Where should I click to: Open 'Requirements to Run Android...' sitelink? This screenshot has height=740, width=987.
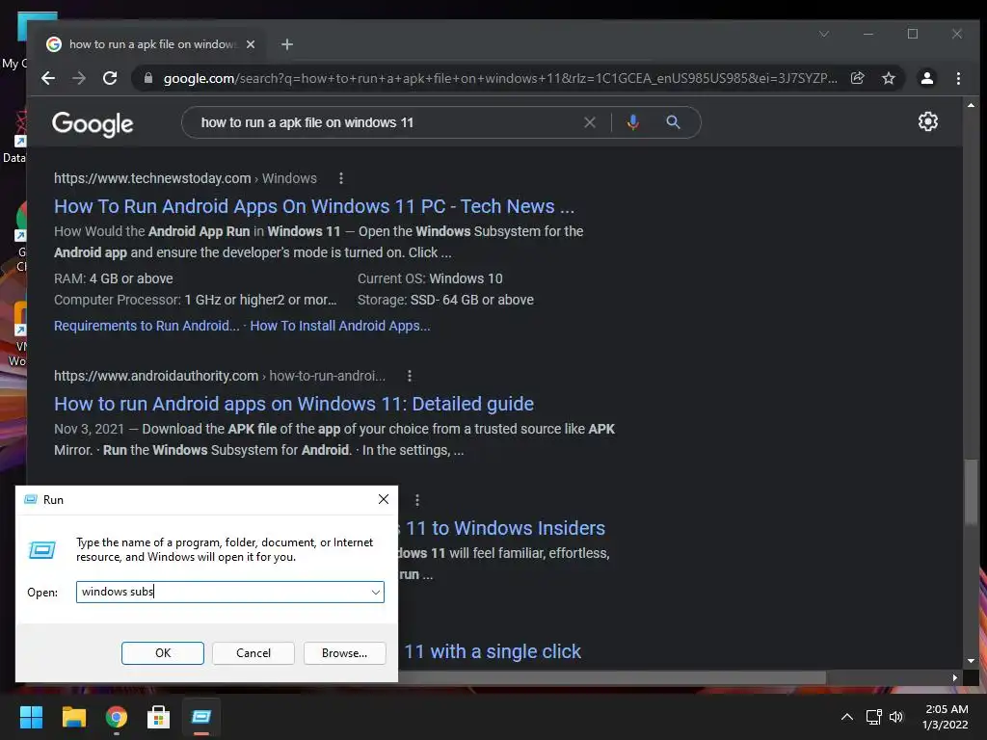(x=147, y=326)
